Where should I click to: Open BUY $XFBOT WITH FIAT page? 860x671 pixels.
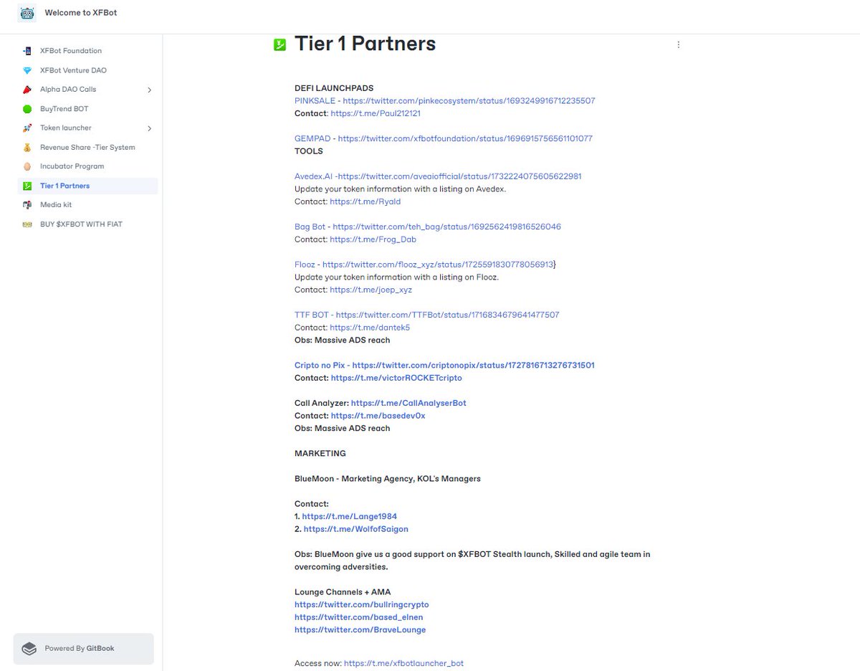coord(81,224)
